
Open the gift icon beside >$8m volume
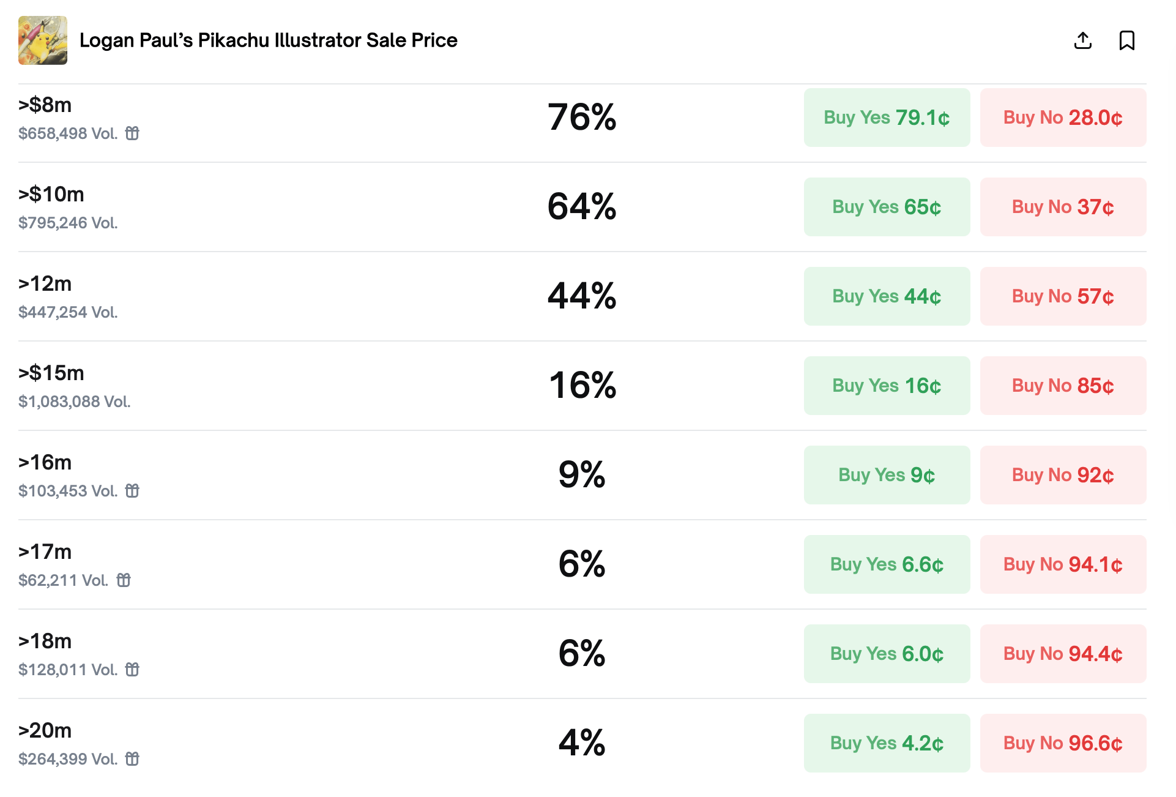133,133
